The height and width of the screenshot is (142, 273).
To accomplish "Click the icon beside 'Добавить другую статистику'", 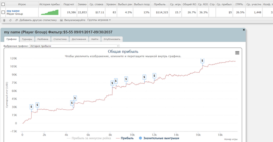I will 16,20.
